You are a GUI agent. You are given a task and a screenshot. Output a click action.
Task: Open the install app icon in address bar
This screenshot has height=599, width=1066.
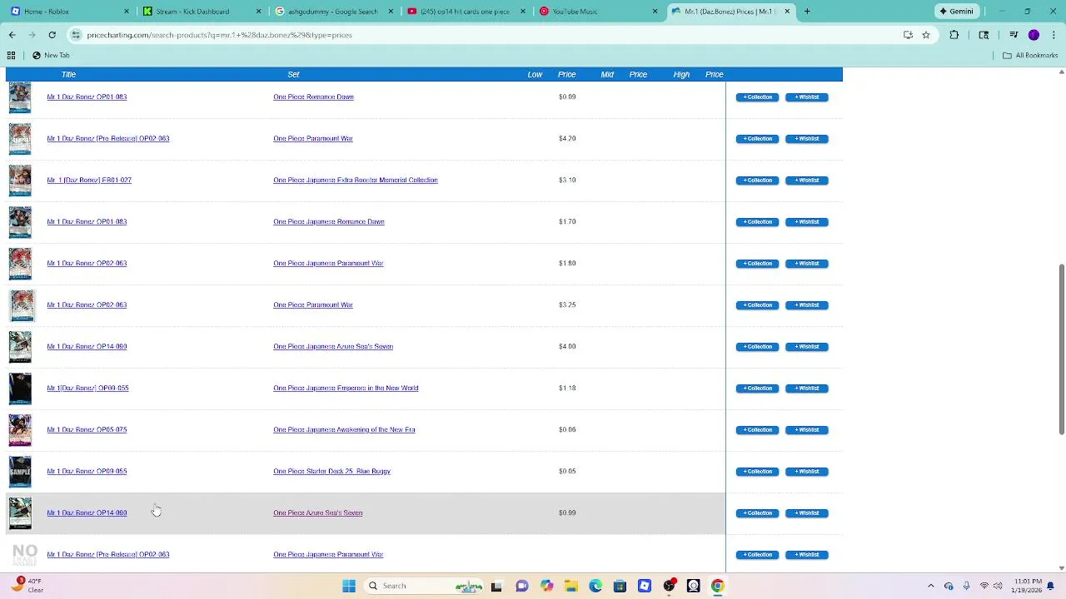[x=908, y=35]
